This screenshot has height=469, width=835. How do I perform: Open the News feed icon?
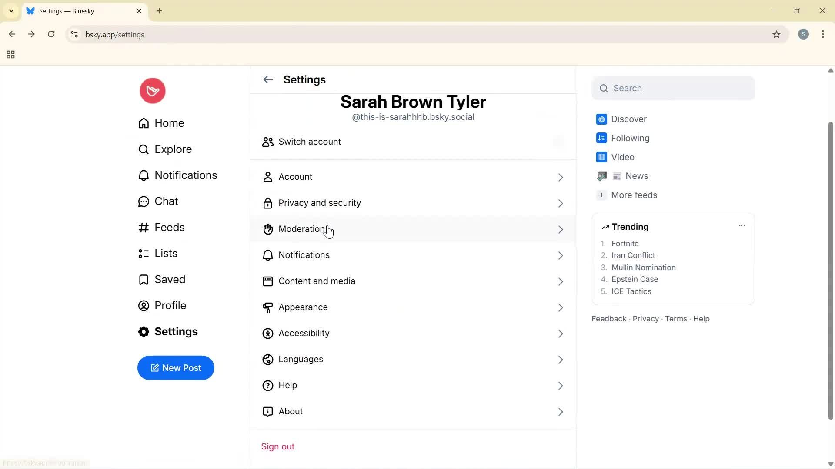(x=601, y=176)
